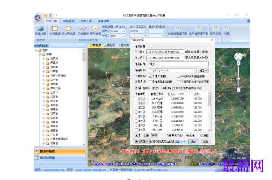This screenshot has width=272, height=180.
Task: Expand the 上海市 tree node
Action: [44, 92]
